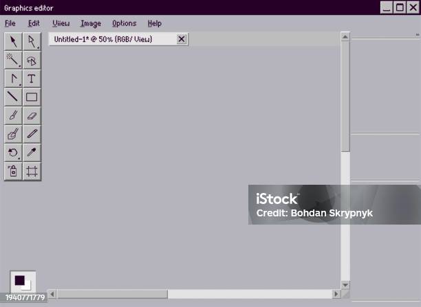Viewport: 421px width, 307px height.
Task: Open the Edit menu
Action: click(34, 23)
